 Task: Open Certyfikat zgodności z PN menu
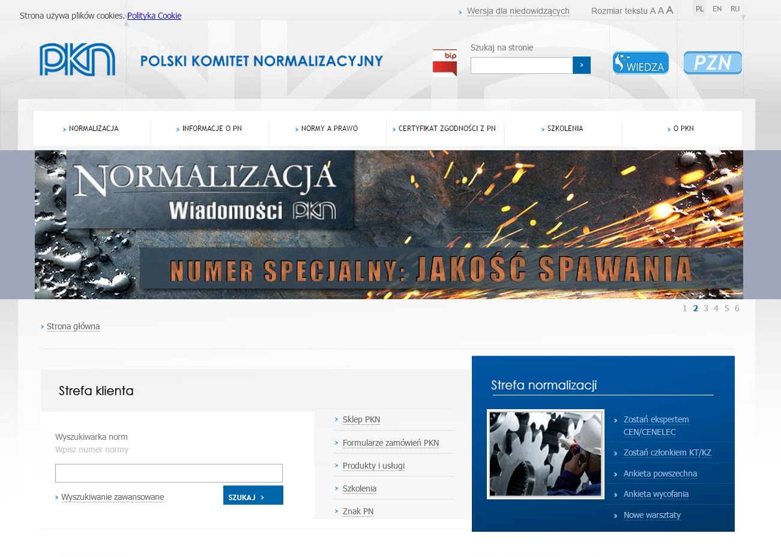(x=447, y=129)
